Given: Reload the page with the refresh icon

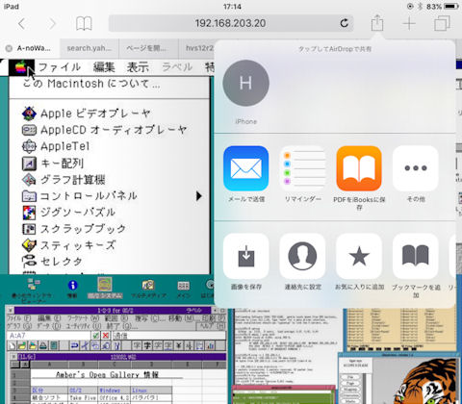Looking at the screenshot, I should [345, 23].
